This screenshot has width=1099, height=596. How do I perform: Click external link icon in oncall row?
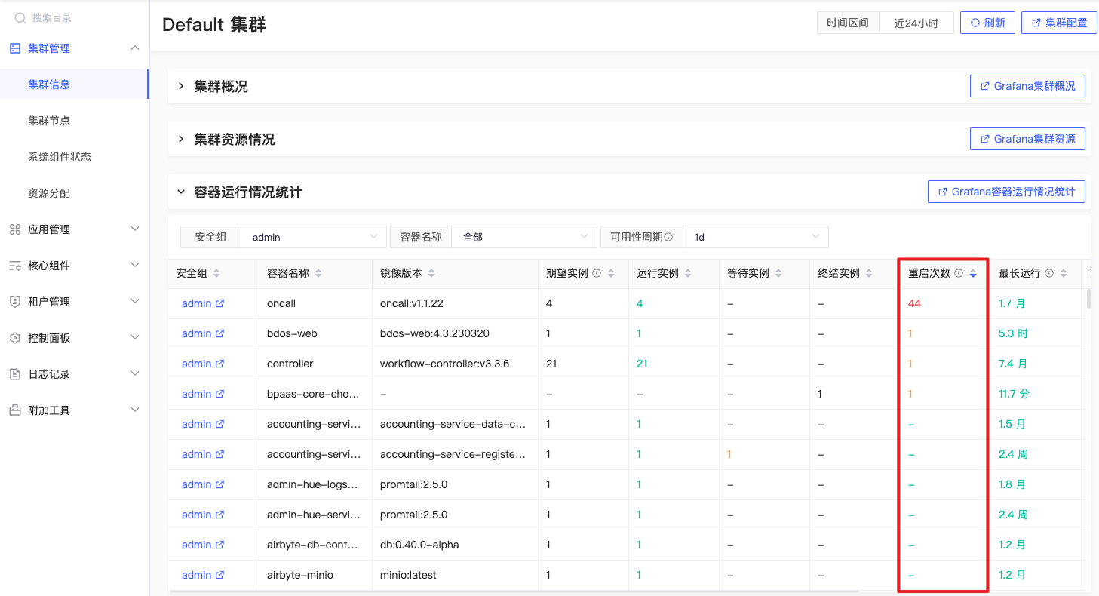[x=219, y=303]
